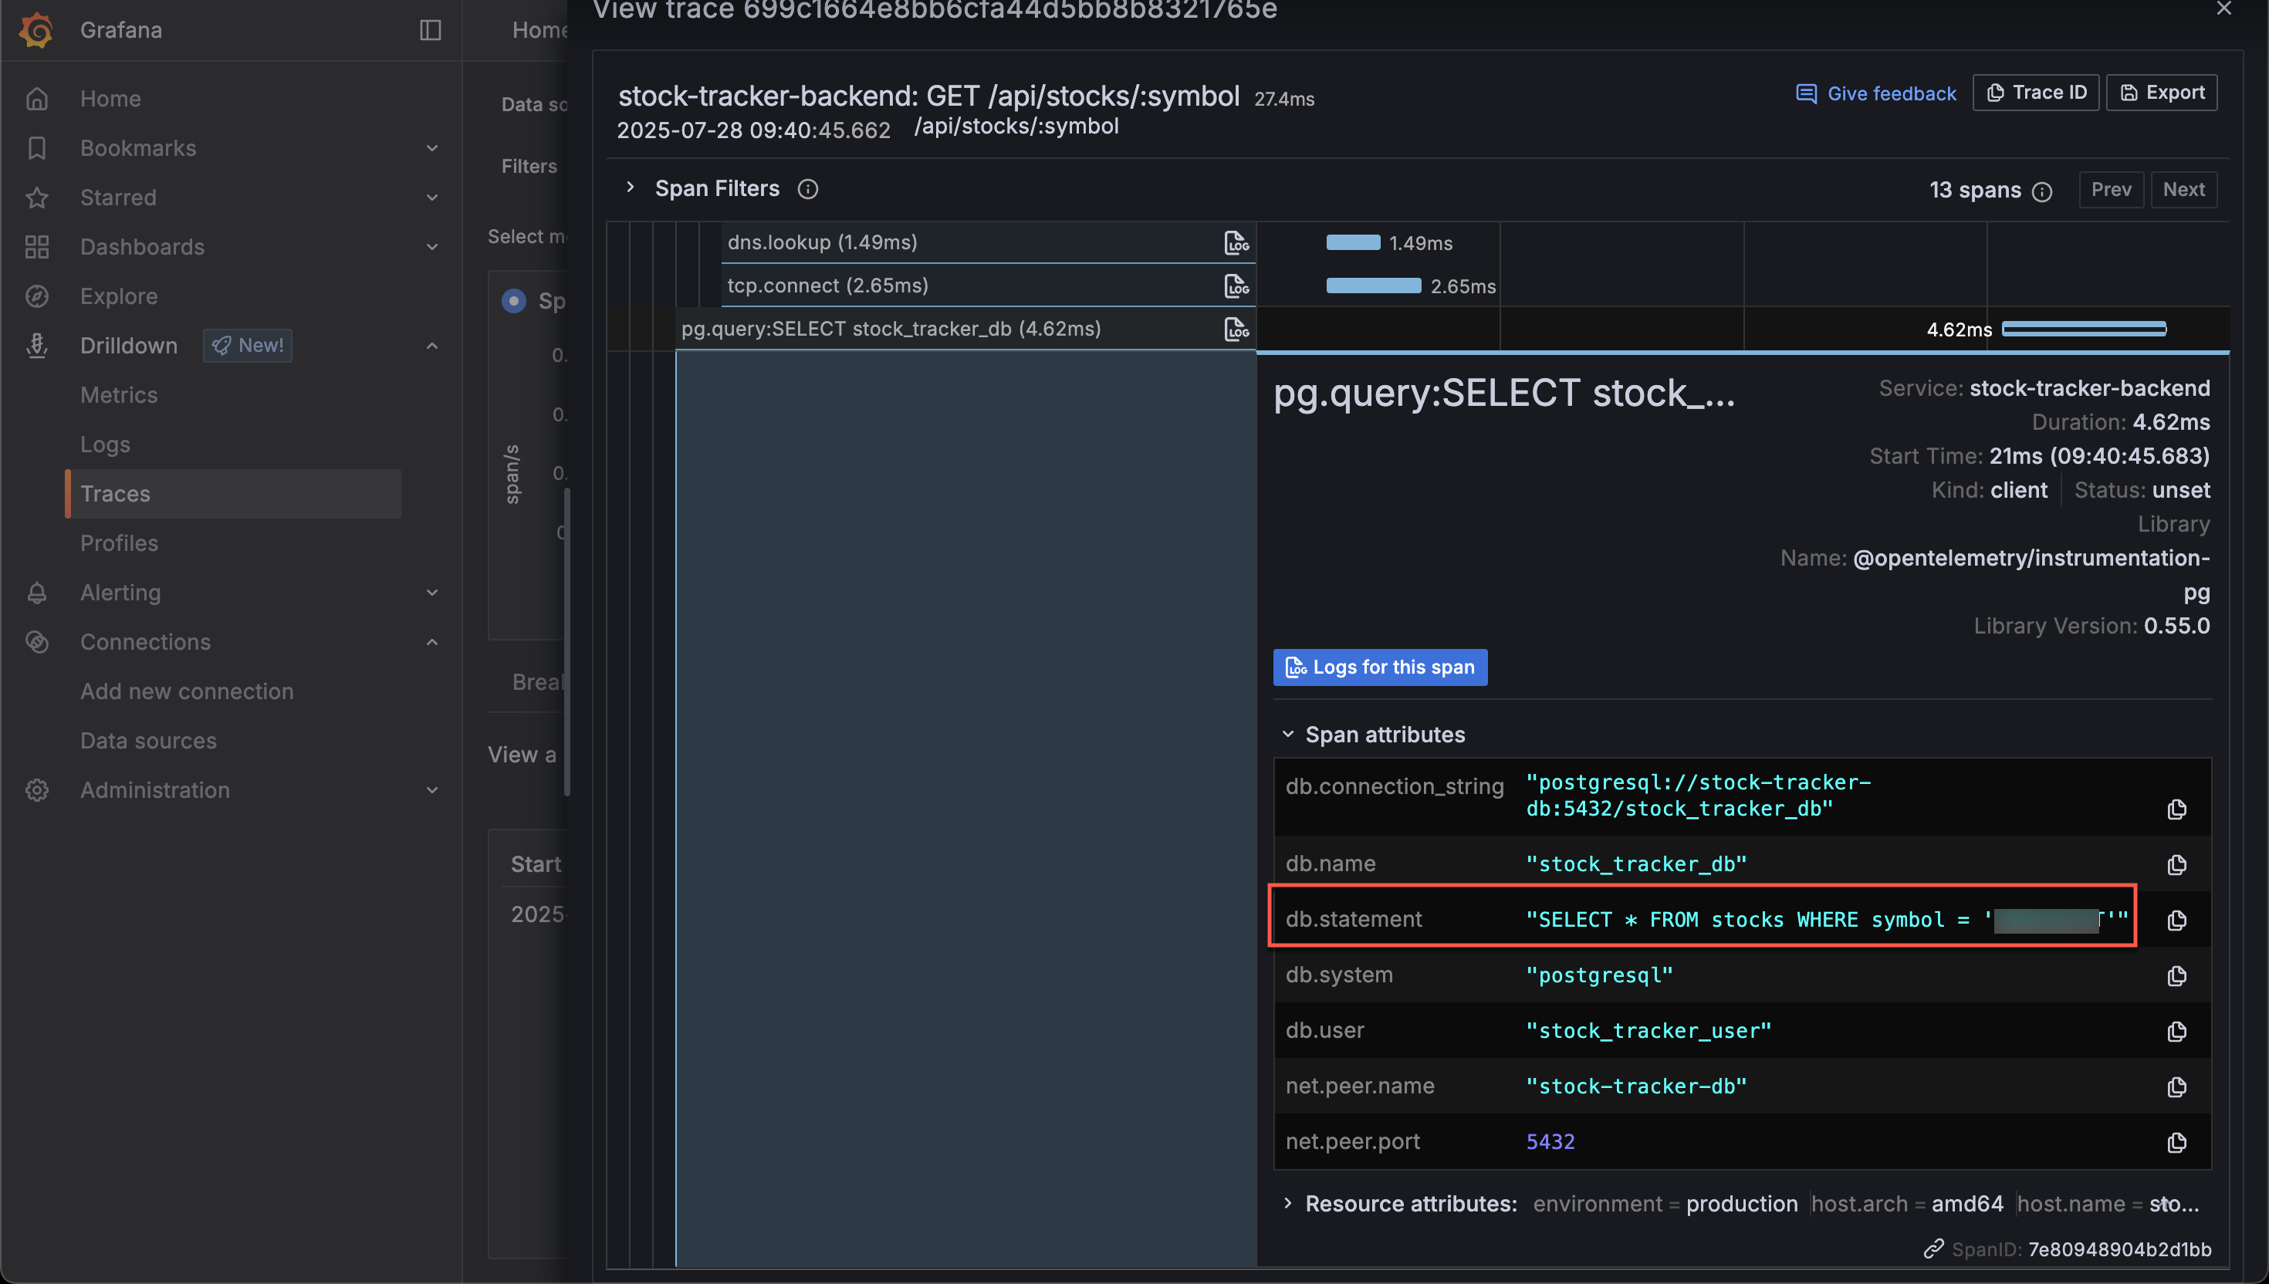This screenshot has width=2269, height=1284.
Task: Click the 4.62ms pg.query timeline bar
Action: coord(2084,329)
